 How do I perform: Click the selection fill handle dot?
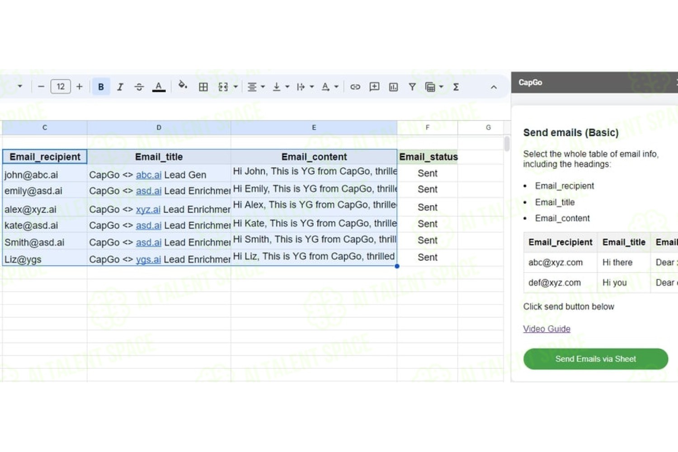pos(397,266)
